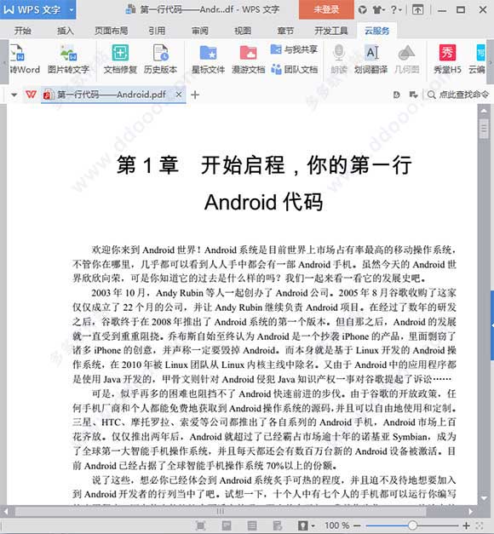Open the 云编 tool at ribbon edge
The height and width of the screenshot is (534, 494).
click(x=477, y=60)
